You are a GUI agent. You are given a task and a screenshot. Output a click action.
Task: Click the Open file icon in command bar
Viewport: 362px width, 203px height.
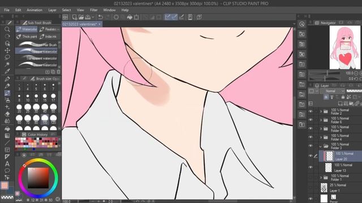coord(81,17)
